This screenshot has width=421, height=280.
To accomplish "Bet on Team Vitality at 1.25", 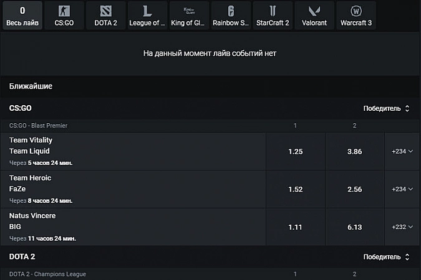I will pyautogui.click(x=295, y=151).
